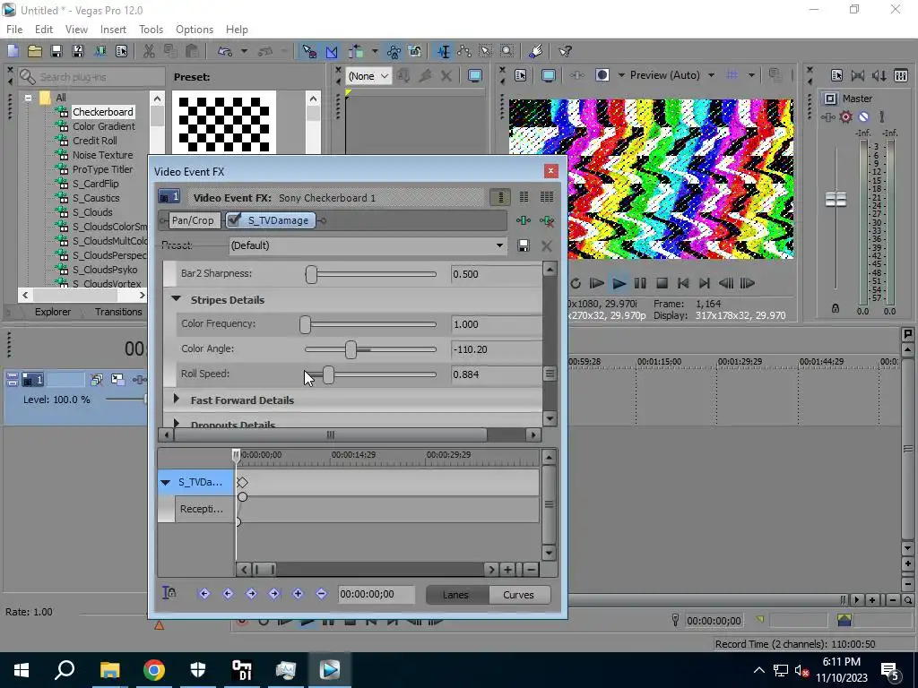The width and height of the screenshot is (918, 688).
Task: Delete keyframe with the minus diamond
Action: tap(321, 594)
